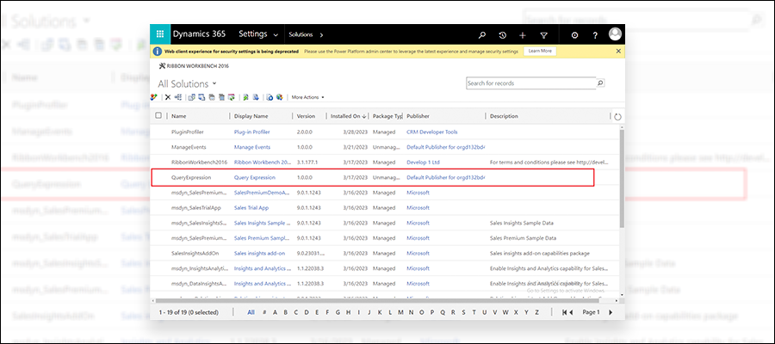The image size is (775, 344).
Task: Sort by the Description column header
Action: pyautogui.click(x=504, y=116)
